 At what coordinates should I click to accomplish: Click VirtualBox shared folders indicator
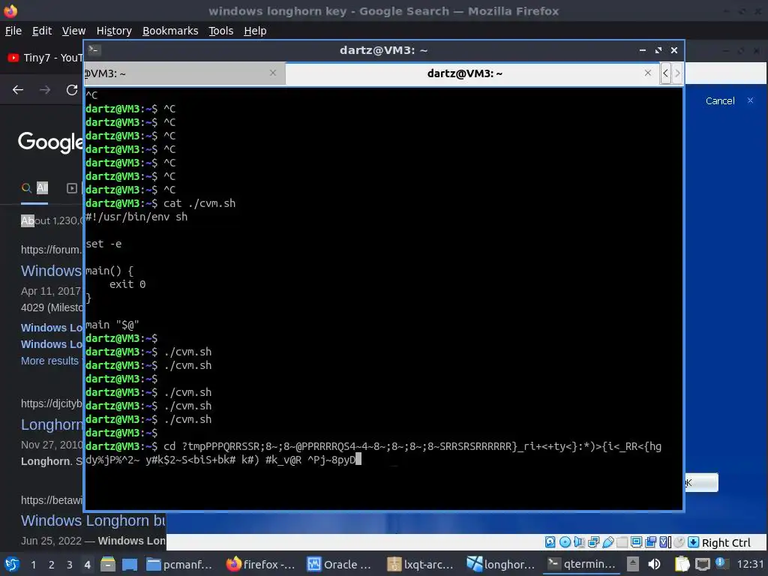pyautogui.click(x=622, y=542)
